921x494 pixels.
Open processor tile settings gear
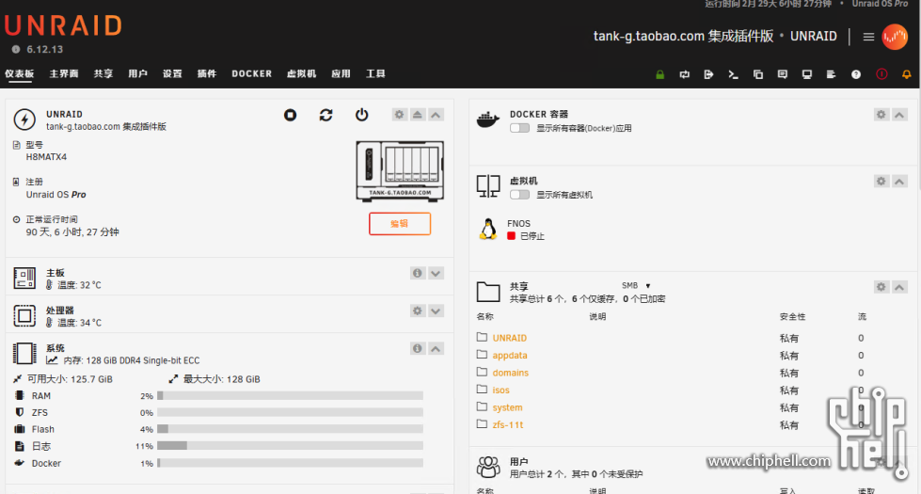click(x=417, y=311)
